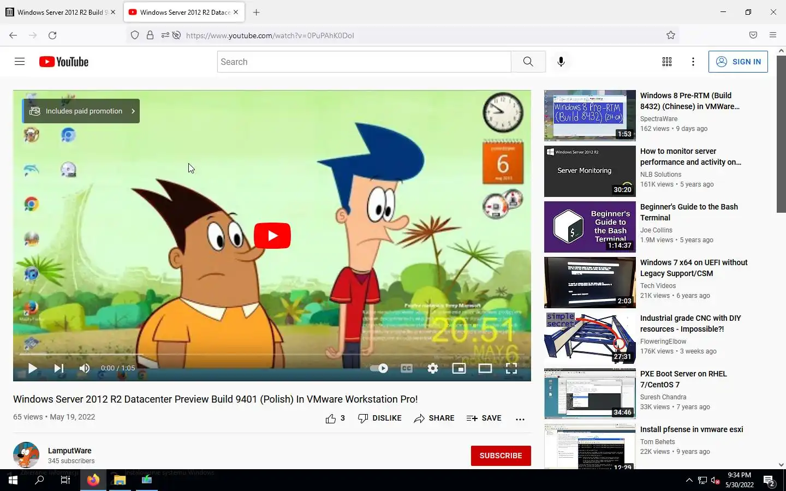Screen dimensions: 786x491
Task: Show hidden system tray icons
Action: (689, 481)
